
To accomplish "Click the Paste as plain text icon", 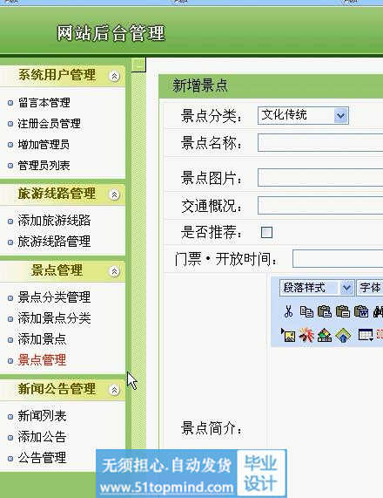I will (x=343, y=311).
